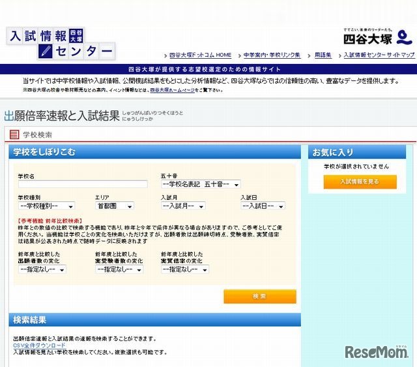The image size is (417, 367).
Task: Click the red 学校検索 list icon
Action: tap(14, 135)
